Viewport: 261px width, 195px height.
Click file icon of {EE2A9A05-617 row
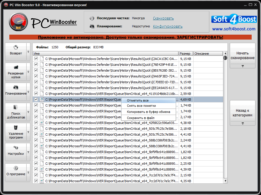coord(42,88)
